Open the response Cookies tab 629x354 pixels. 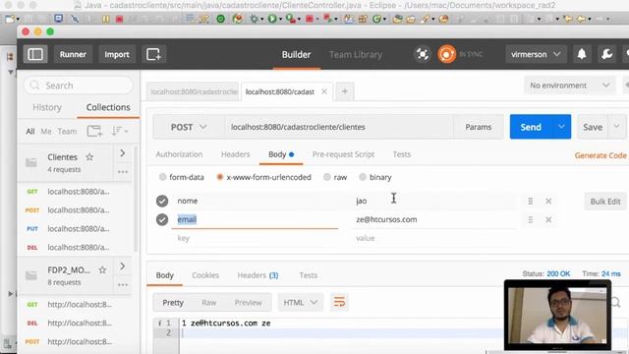coord(205,275)
